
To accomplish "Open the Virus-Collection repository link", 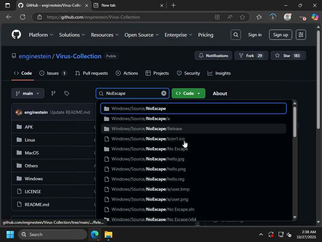I will [78, 56].
